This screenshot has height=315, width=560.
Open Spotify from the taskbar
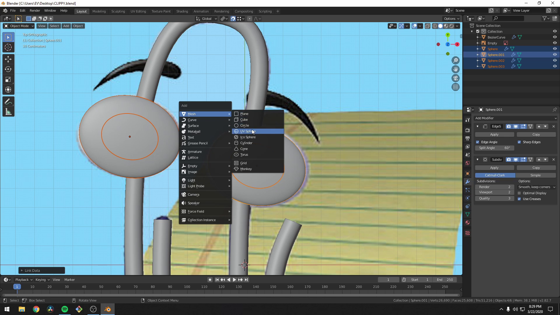point(64,309)
